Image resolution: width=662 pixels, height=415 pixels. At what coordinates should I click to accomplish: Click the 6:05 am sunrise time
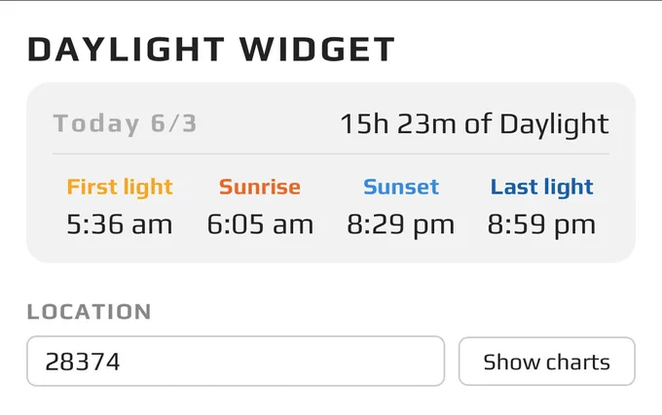(x=261, y=225)
